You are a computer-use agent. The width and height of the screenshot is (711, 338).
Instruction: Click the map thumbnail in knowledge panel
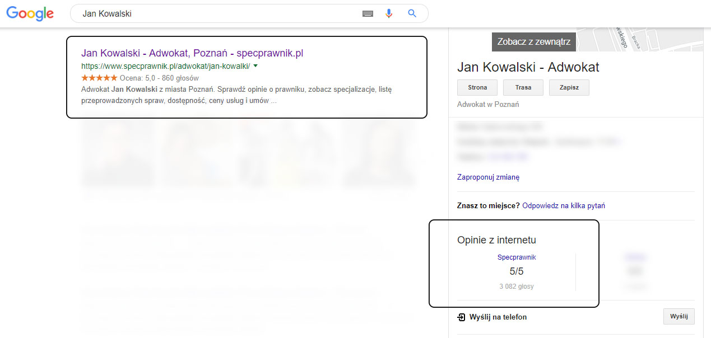pyautogui.click(x=640, y=39)
